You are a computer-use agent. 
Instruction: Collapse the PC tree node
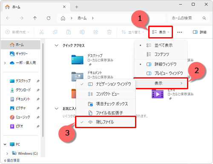click(x=5, y=144)
